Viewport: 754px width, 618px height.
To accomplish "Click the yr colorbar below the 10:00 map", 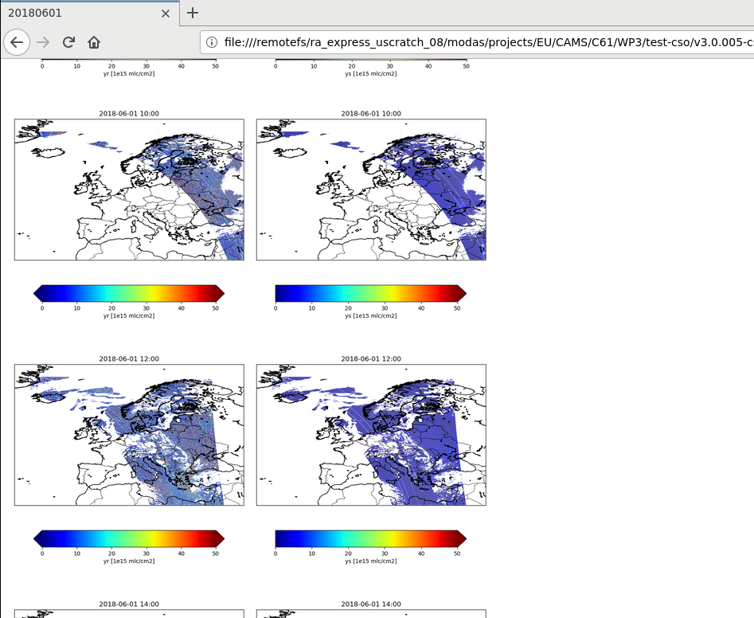I will [x=129, y=293].
